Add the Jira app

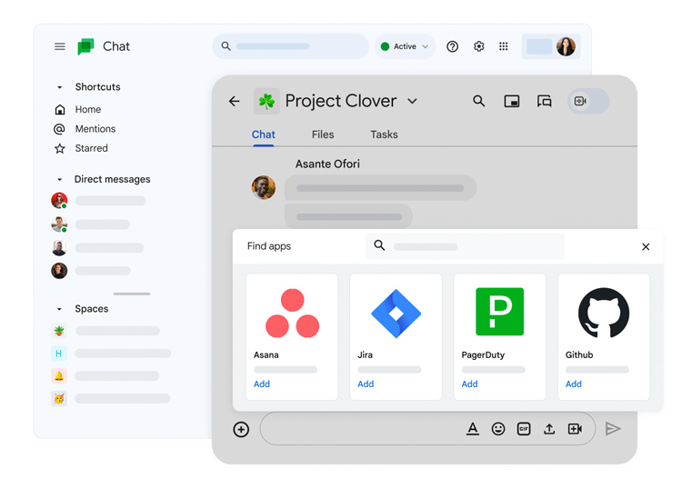(x=366, y=384)
